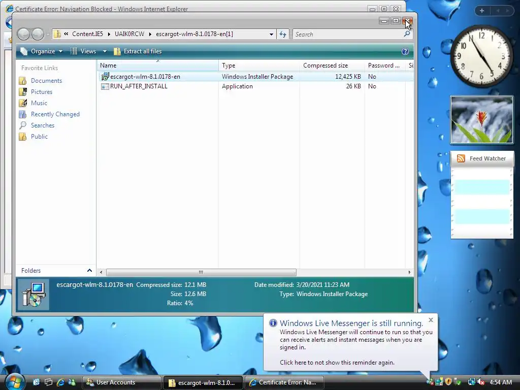Click the Feed Watcher gadget title

click(487, 158)
